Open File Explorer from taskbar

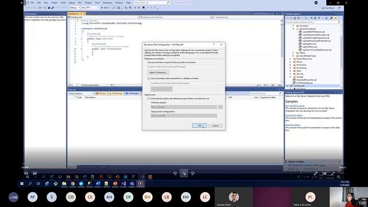(64, 183)
